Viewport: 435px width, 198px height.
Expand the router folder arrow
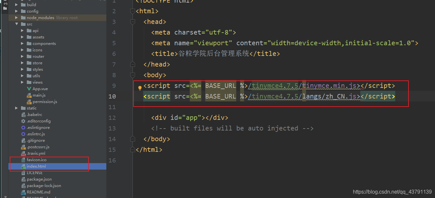22,57
